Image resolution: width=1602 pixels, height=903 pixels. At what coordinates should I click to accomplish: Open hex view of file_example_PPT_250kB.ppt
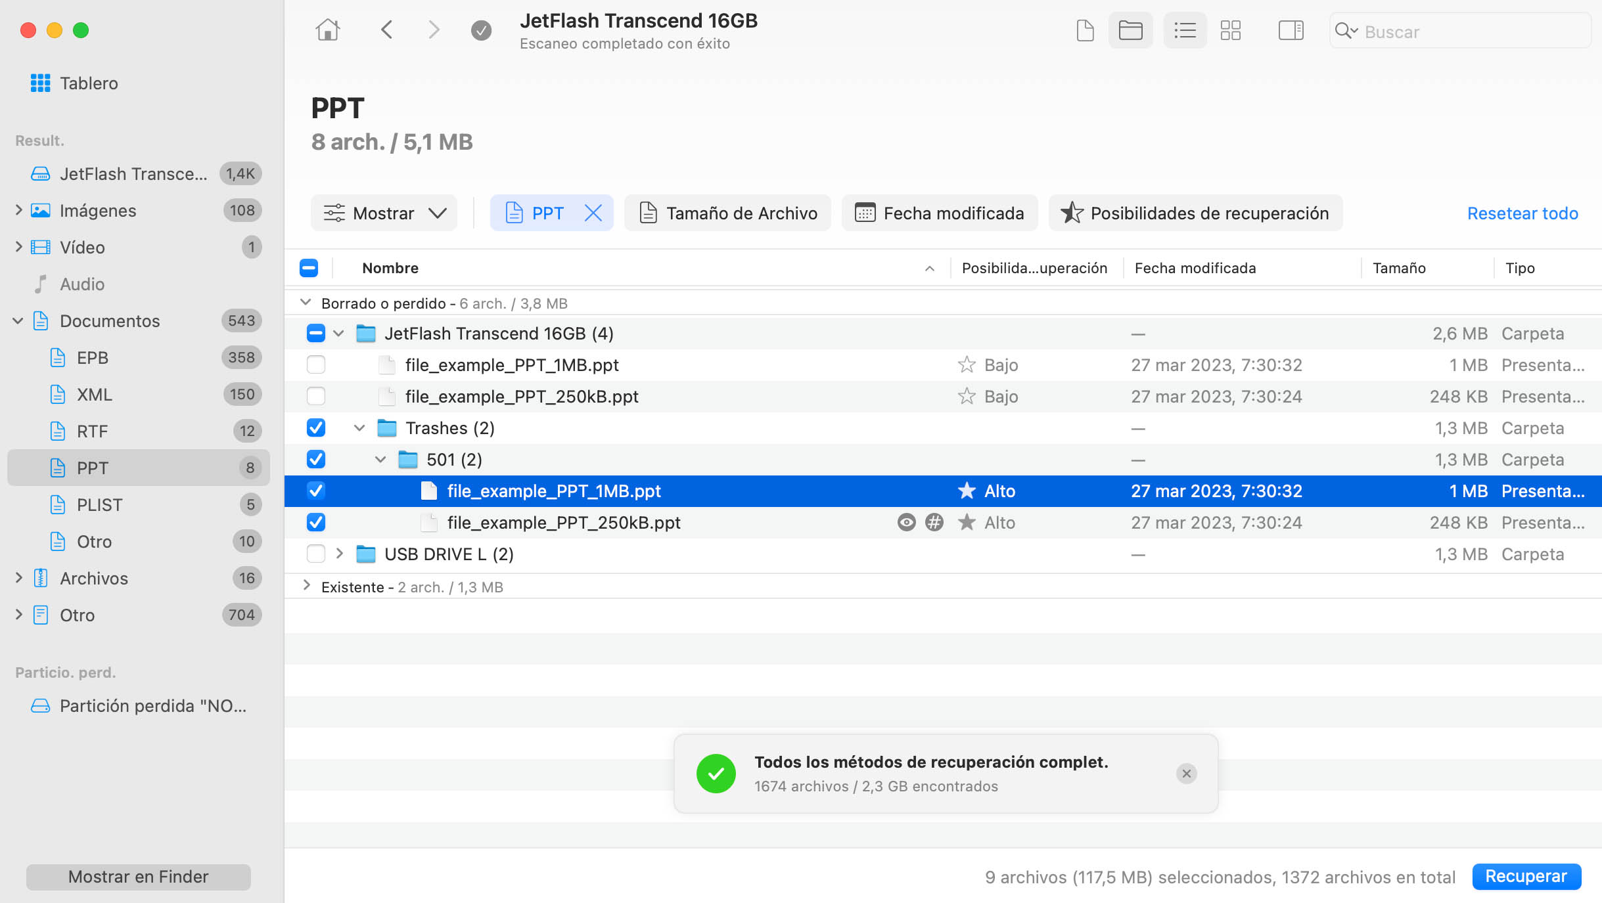tap(934, 523)
